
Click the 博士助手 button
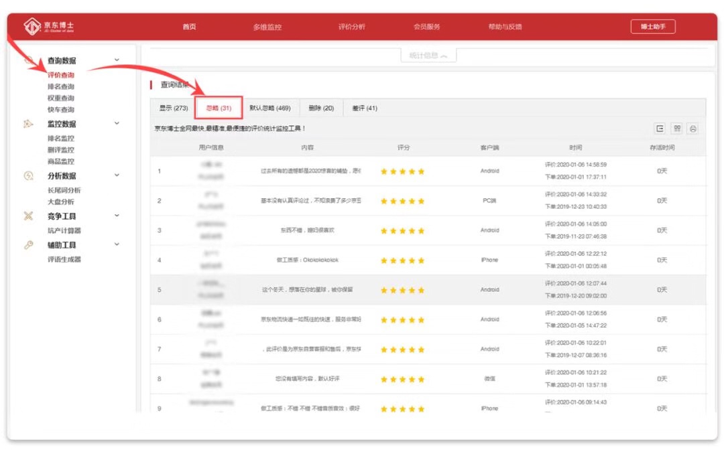pos(652,27)
